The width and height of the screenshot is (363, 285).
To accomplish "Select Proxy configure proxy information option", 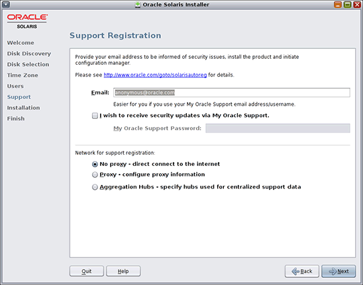I will [95, 175].
